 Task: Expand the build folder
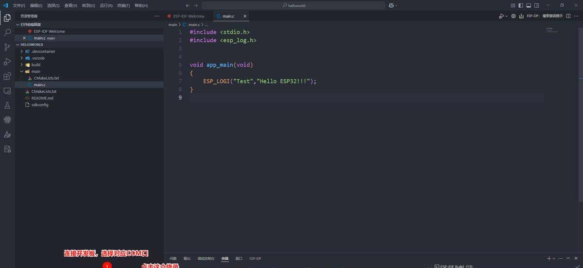click(x=89, y=65)
